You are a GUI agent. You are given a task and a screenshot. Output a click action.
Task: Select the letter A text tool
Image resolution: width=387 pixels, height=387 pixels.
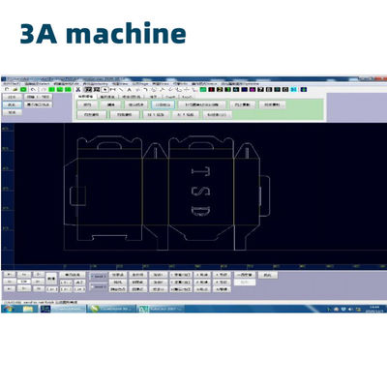129,90
